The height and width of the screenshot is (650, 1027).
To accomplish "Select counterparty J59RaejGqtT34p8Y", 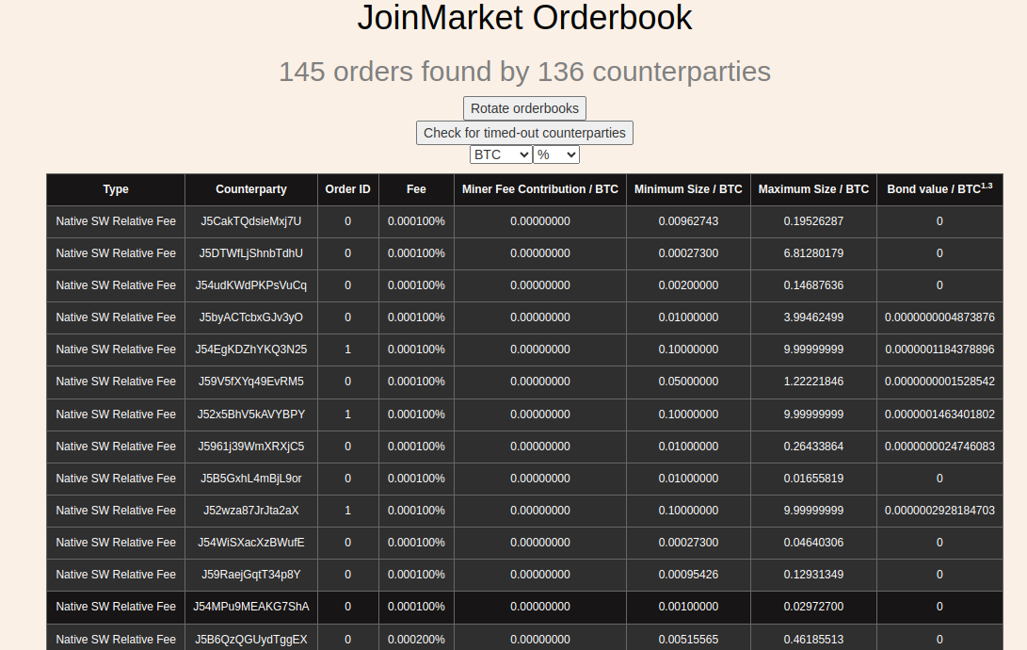I will tap(250, 576).
